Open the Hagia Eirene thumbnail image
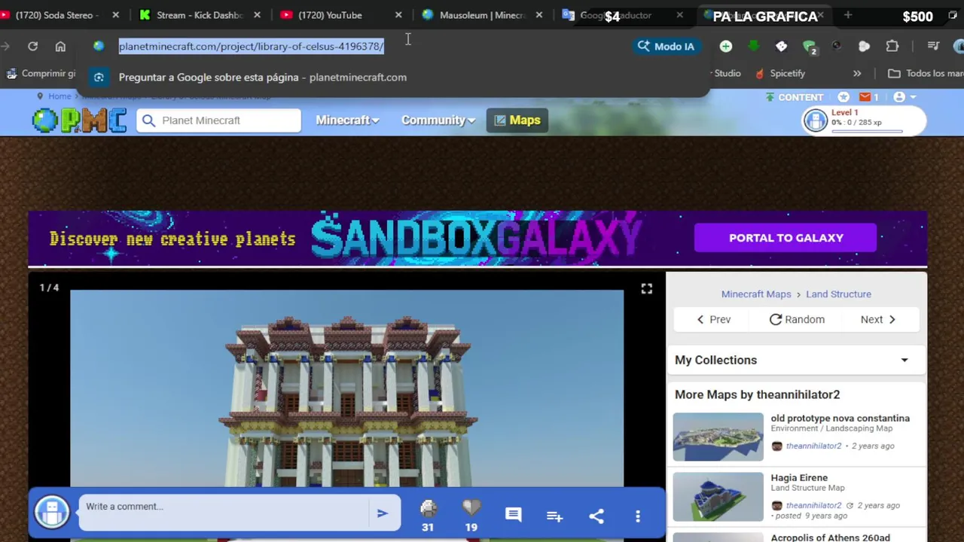The image size is (964, 542). coord(718,496)
